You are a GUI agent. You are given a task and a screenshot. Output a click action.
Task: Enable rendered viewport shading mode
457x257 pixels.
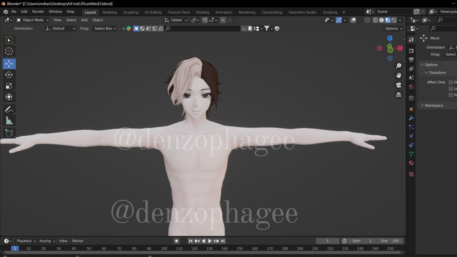[393, 20]
